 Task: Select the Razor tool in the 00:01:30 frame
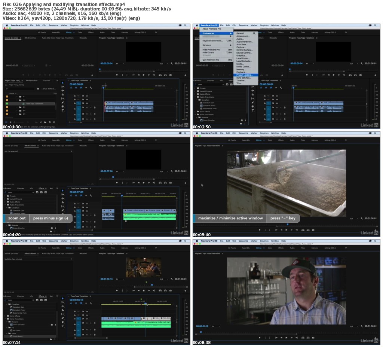62,95
